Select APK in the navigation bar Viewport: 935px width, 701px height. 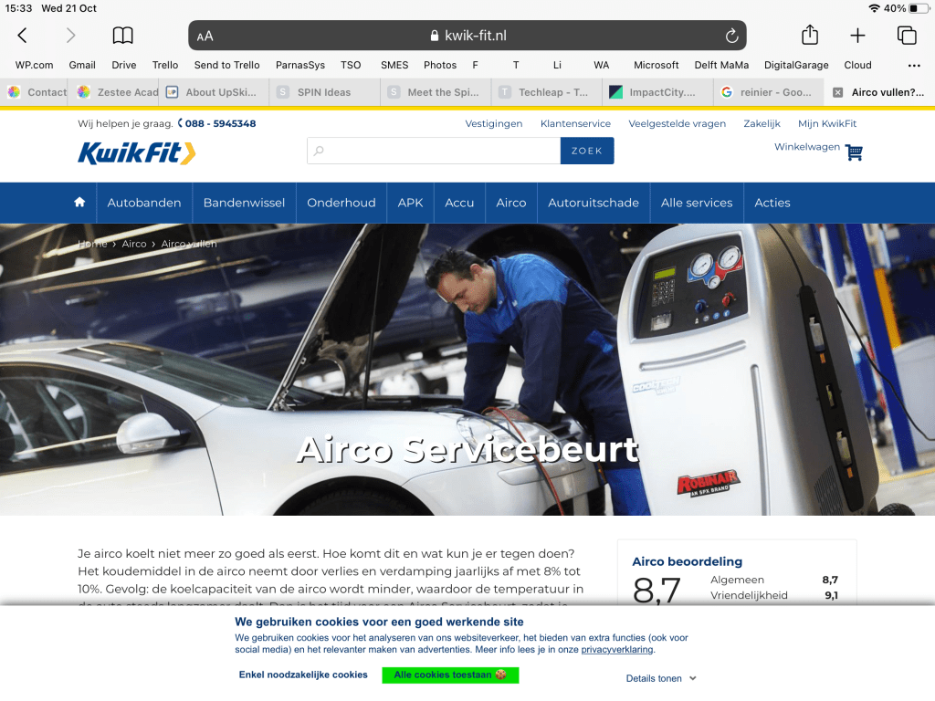410,203
